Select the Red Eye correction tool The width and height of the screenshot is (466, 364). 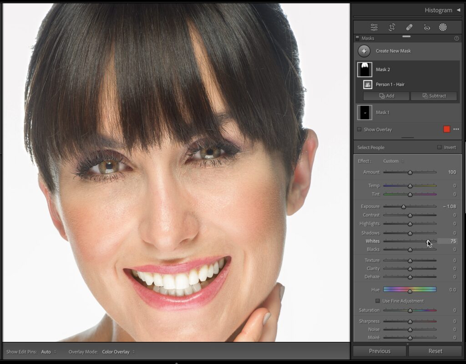point(426,27)
